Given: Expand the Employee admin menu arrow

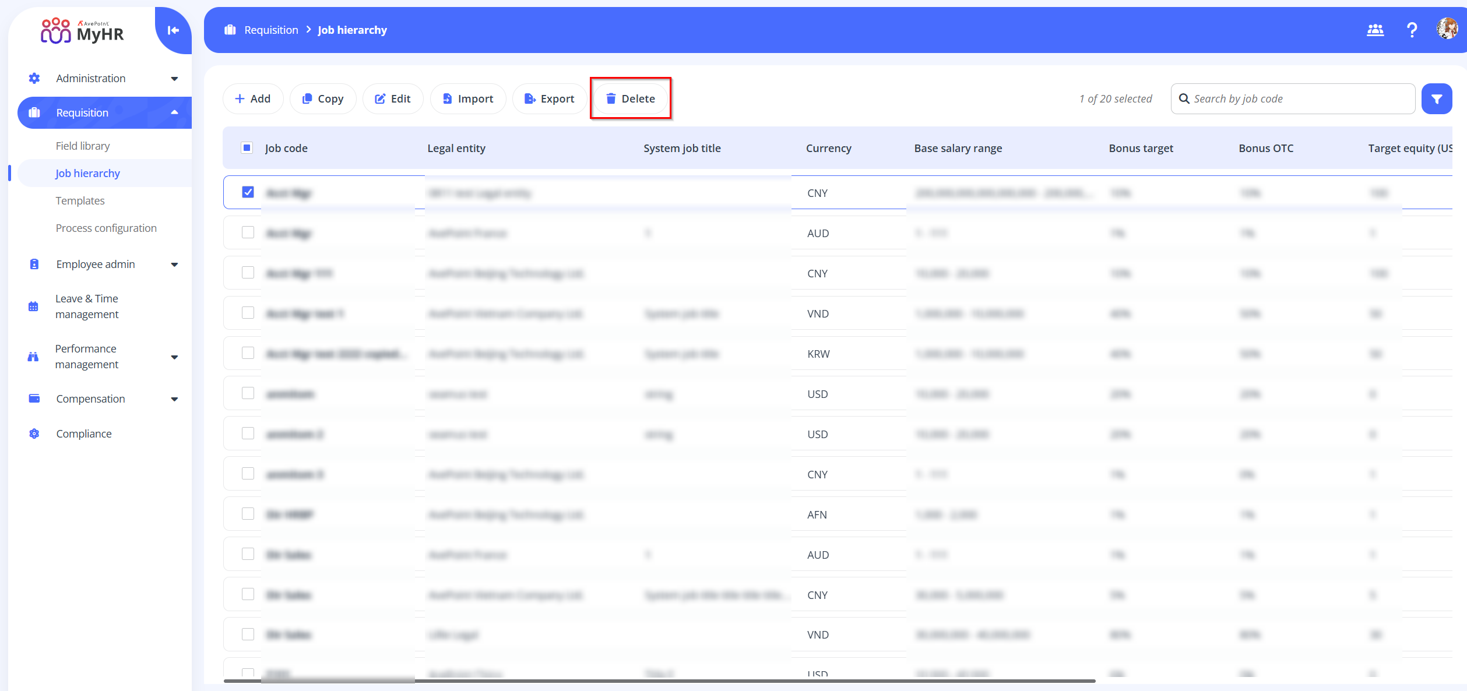Looking at the screenshot, I should tap(174, 265).
